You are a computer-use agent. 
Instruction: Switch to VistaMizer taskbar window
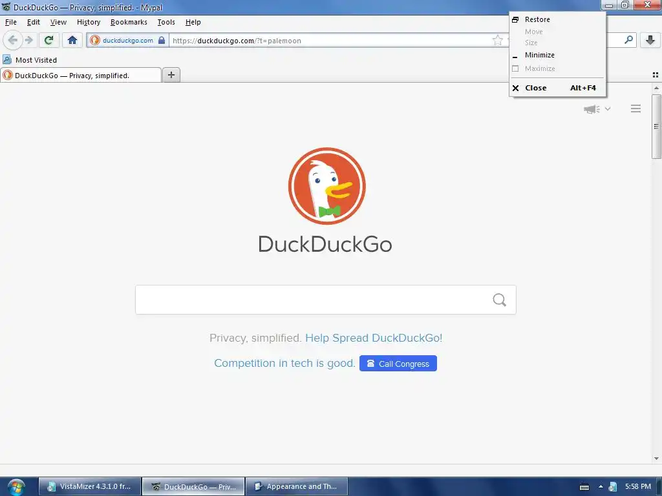[90, 486]
